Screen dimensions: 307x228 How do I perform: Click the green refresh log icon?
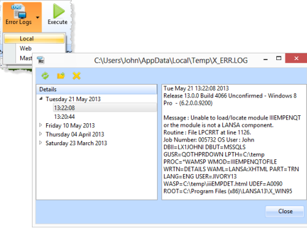click(x=45, y=76)
